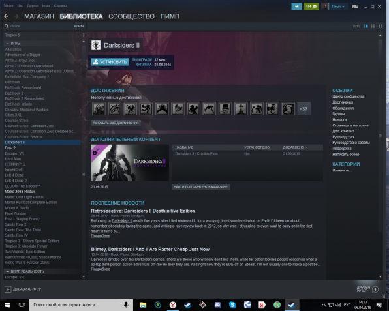Screen dimensions: 389x311
Task: Open the announcements megaphone icon
Action: 296,7
